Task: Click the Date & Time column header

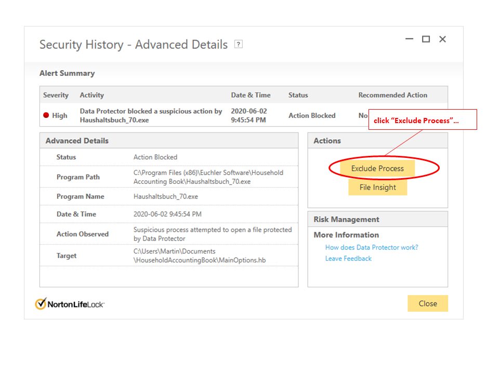Action: [x=251, y=95]
